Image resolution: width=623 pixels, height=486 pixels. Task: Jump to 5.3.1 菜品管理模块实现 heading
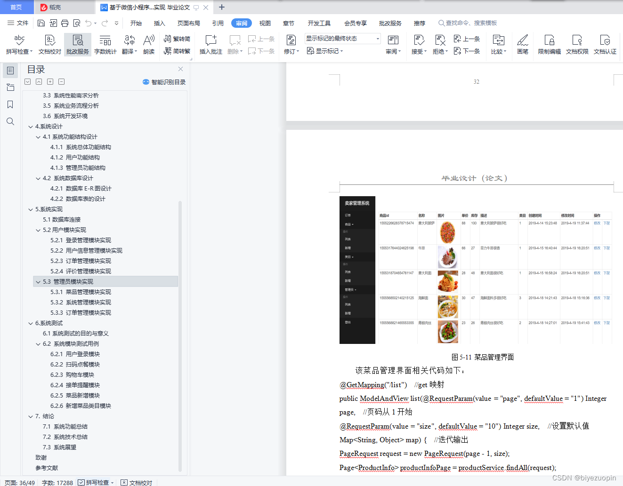(x=81, y=292)
